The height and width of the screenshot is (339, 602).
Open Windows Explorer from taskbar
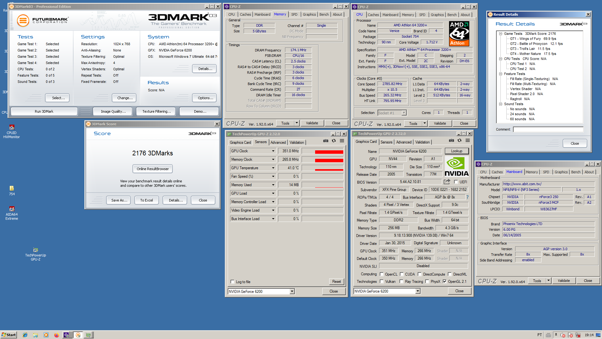[35, 335]
